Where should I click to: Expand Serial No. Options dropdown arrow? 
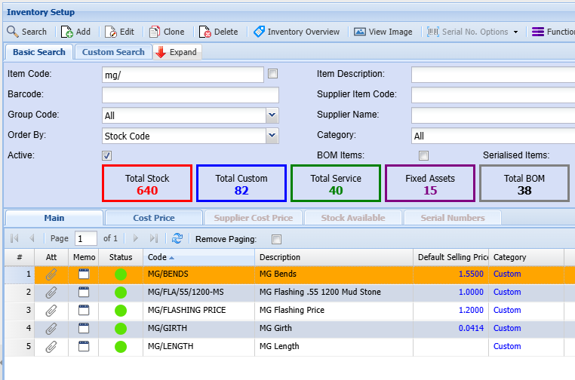[x=515, y=32]
